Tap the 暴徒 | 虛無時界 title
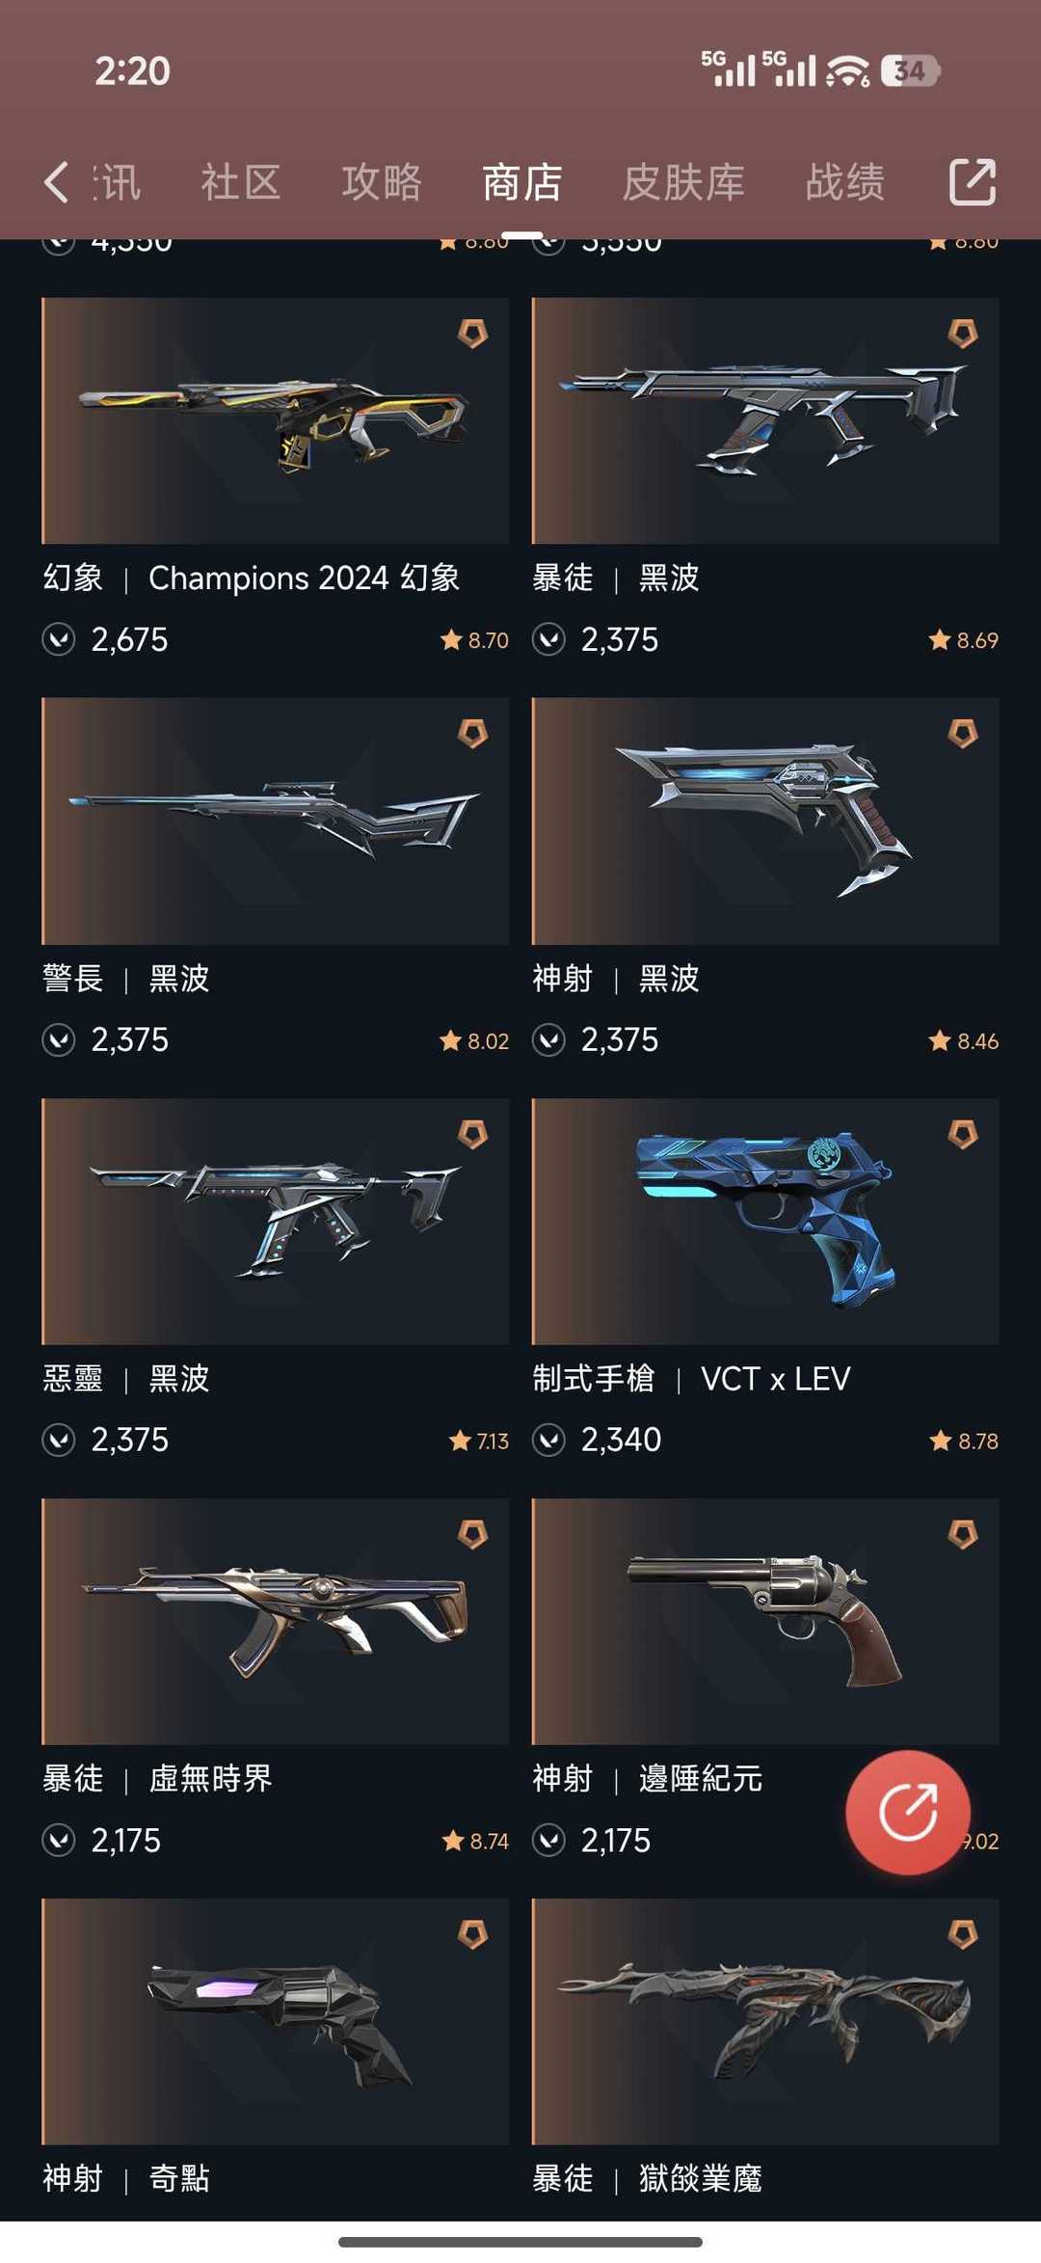Image resolution: width=1041 pixels, height=2263 pixels. [x=157, y=1778]
